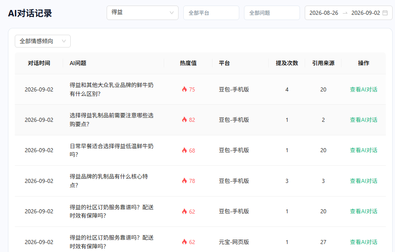View AI dialogue for 豆包-手机版 订奶服务 row

click(363, 211)
